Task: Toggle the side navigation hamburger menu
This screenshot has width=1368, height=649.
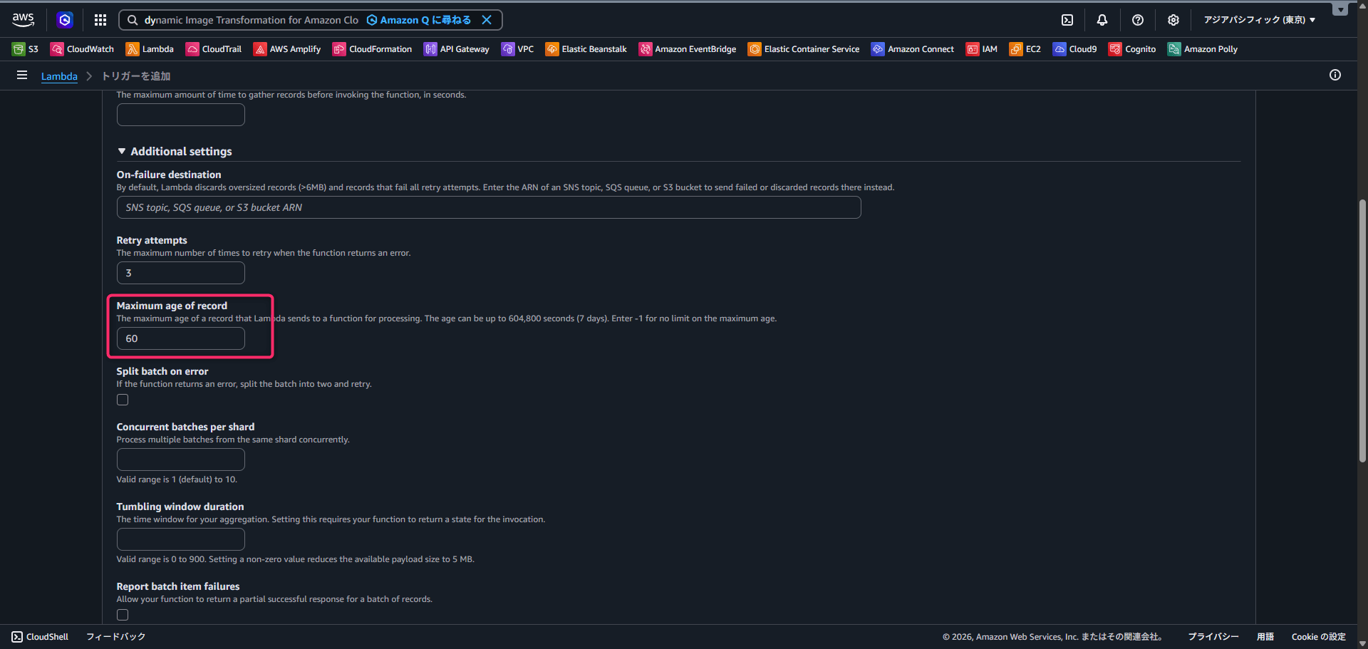Action: [x=22, y=76]
